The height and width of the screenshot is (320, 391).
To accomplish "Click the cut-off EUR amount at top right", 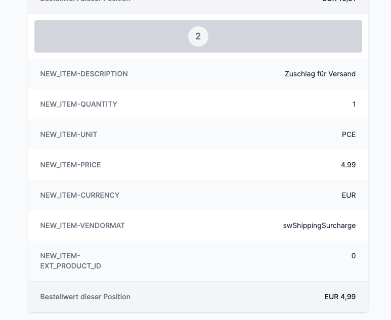I will click(339, 1).
